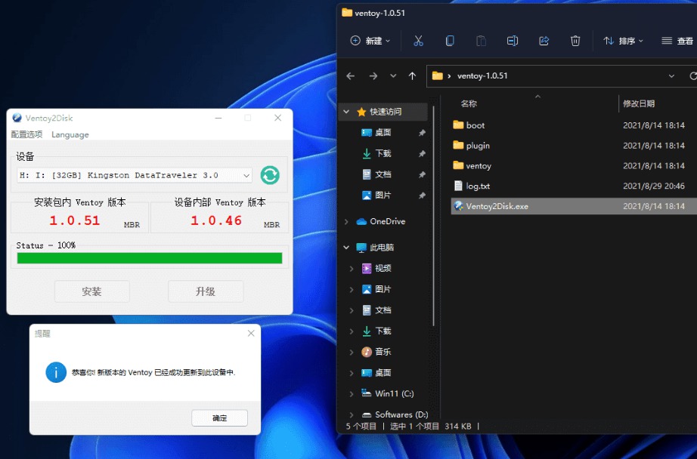Image resolution: width=697 pixels, height=459 pixels.
Task: Select Softwares (D:) drive in navigation pane
Action: (x=401, y=414)
